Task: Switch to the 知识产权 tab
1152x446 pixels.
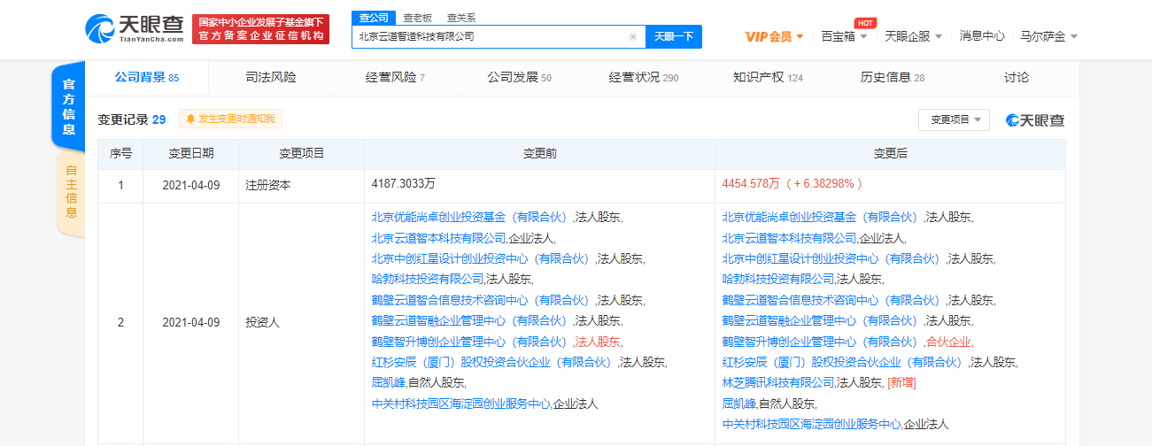Action: [768, 78]
